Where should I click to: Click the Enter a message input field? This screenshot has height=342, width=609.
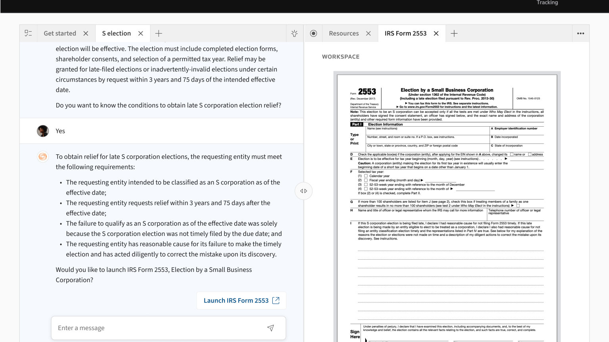[x=159, y=328]
